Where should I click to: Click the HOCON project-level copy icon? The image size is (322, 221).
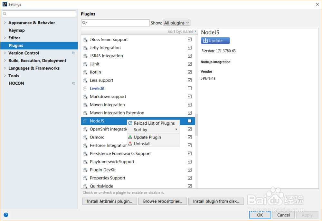tap(74, 83)
